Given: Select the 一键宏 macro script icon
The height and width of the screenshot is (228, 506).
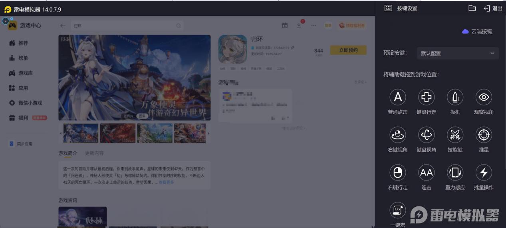Looking at the screenshot, I should tap(397, 210).
